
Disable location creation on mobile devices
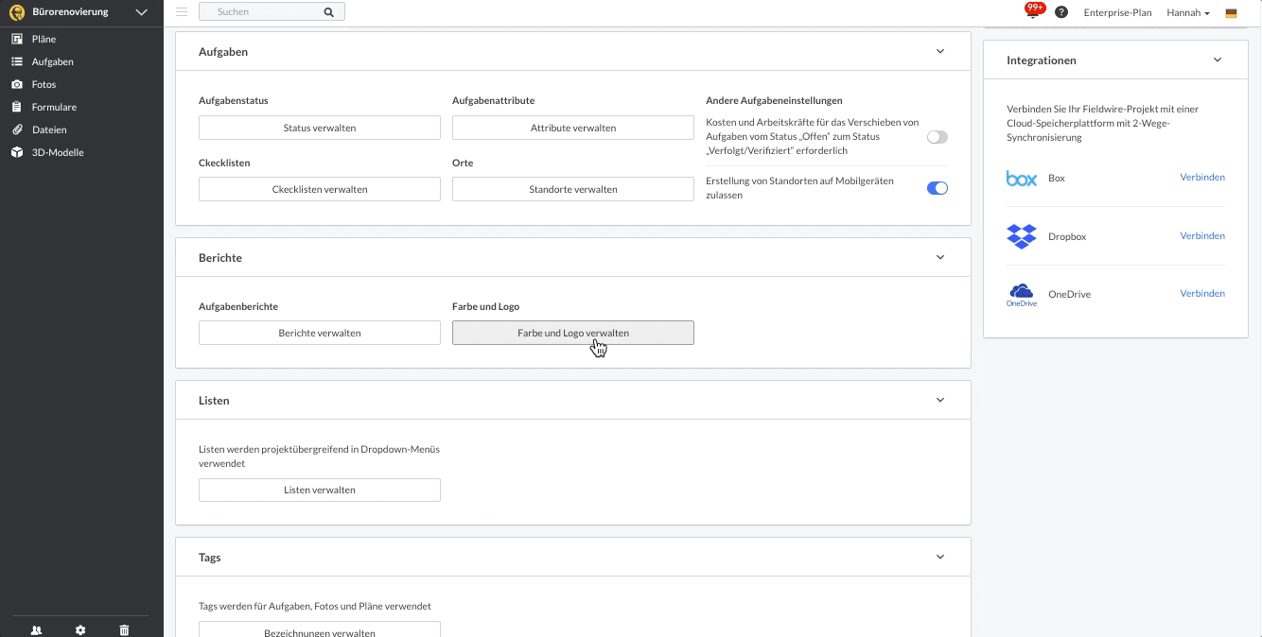pyautogui.click(x=937, y=188)
